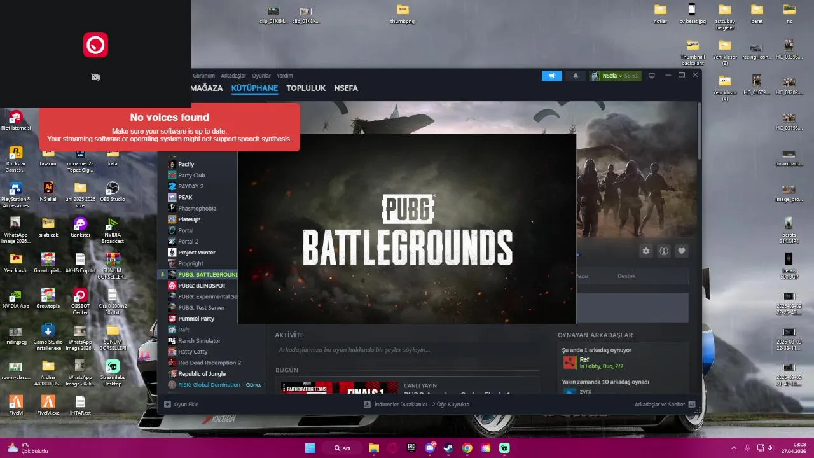Go to TOPLULUK tab
Image resolution: width=814 pixels, height=458 pixels.
pos(306,88)
